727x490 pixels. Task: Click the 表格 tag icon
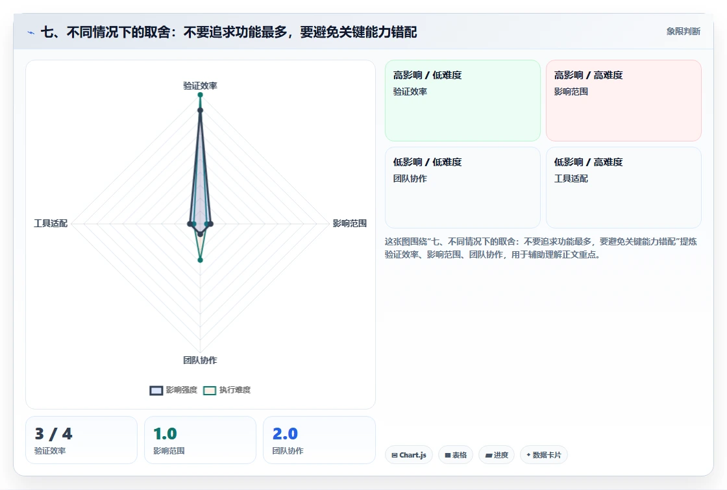coord(448,455)
